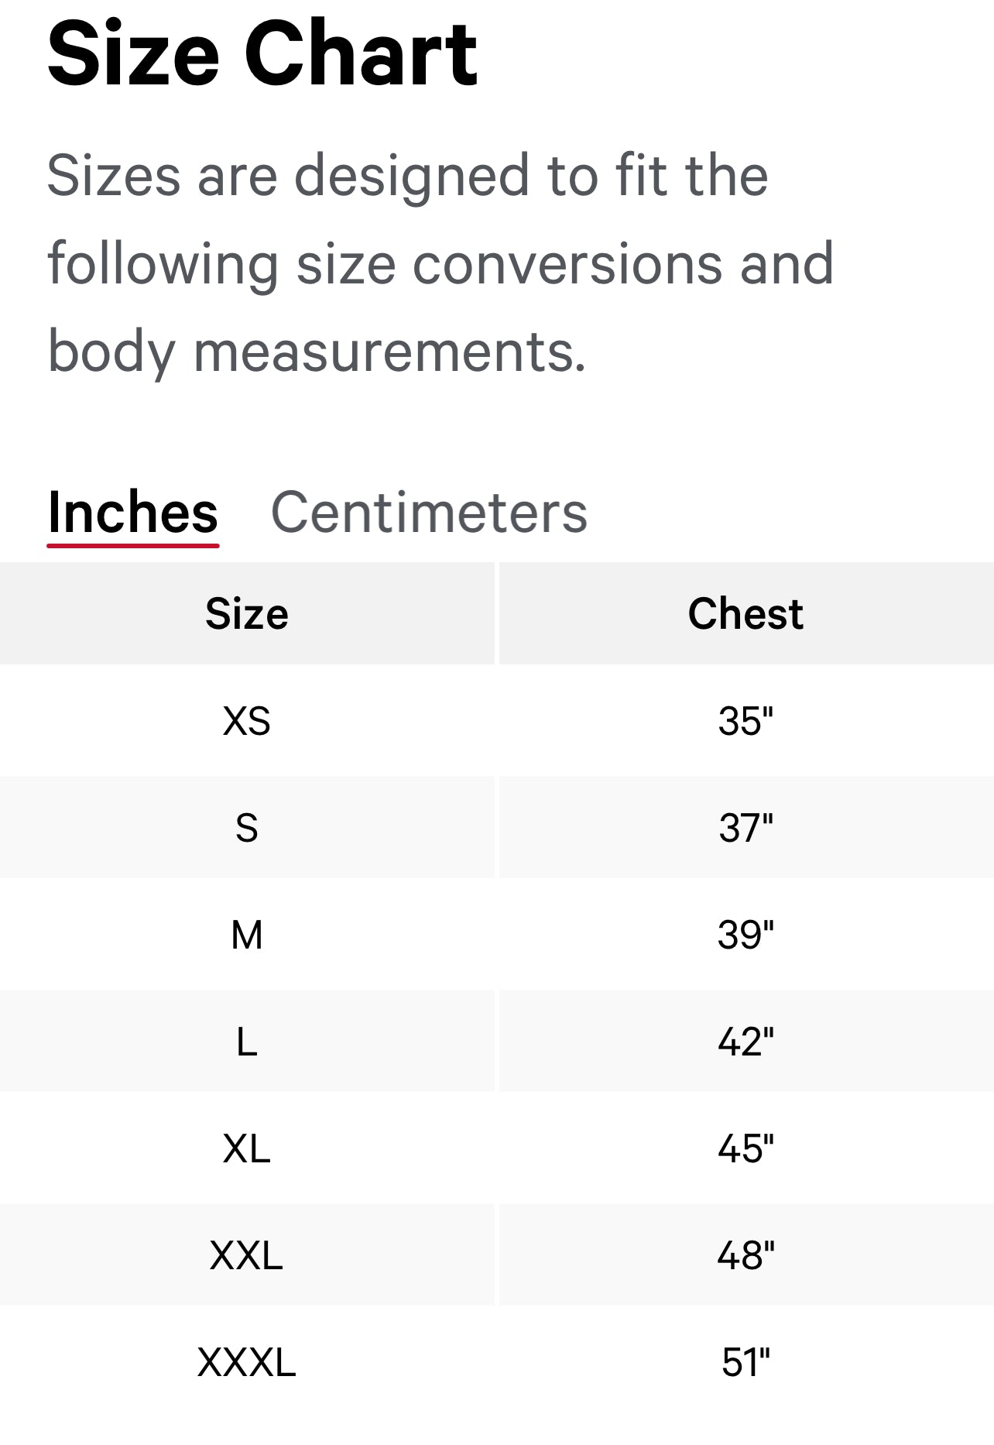Select the M size cell
This screenshot has width=994, height=1445.
[247, 935]
